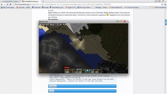This screenshot has width=167, height=94.
Task: Click the "/select [mobtype|all]" command line
Action: tap(81, 79)
